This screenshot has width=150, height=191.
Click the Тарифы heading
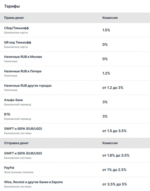pyautogui.click(x=12, y=6)
